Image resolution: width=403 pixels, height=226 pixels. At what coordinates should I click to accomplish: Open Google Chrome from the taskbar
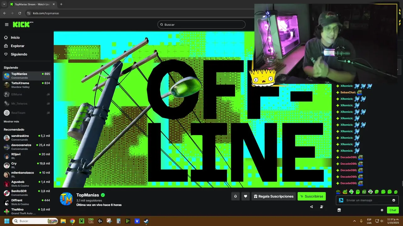(72, 221)
